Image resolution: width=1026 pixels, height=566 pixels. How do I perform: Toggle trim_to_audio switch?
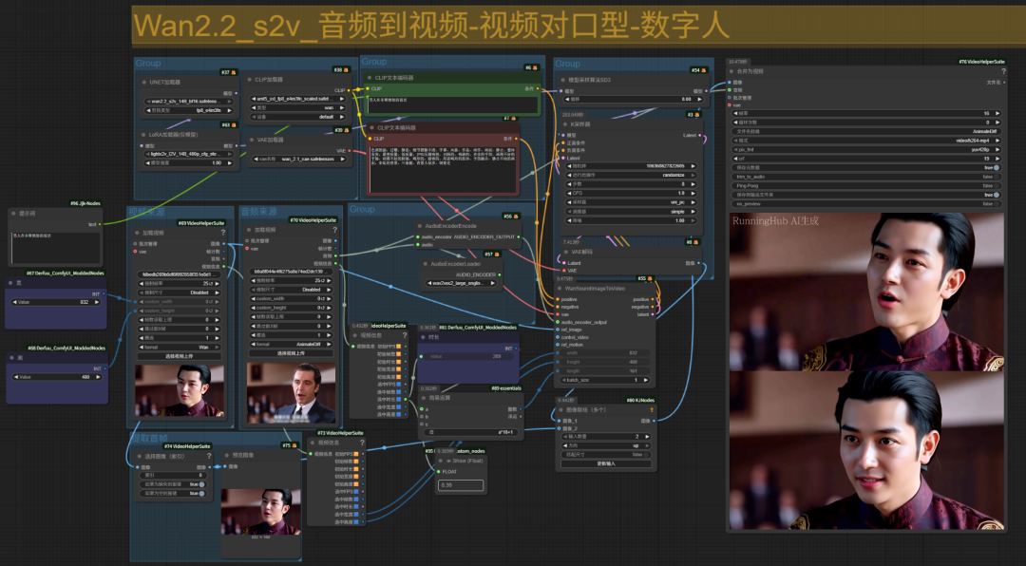996,177
